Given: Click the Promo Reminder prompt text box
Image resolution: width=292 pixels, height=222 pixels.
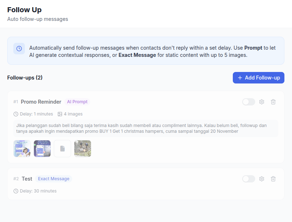Looking at the screenshot, I should click(146, 128).
